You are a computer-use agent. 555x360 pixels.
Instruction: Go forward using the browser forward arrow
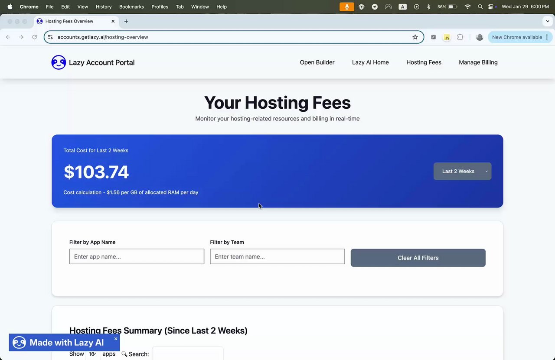[21, 37]
